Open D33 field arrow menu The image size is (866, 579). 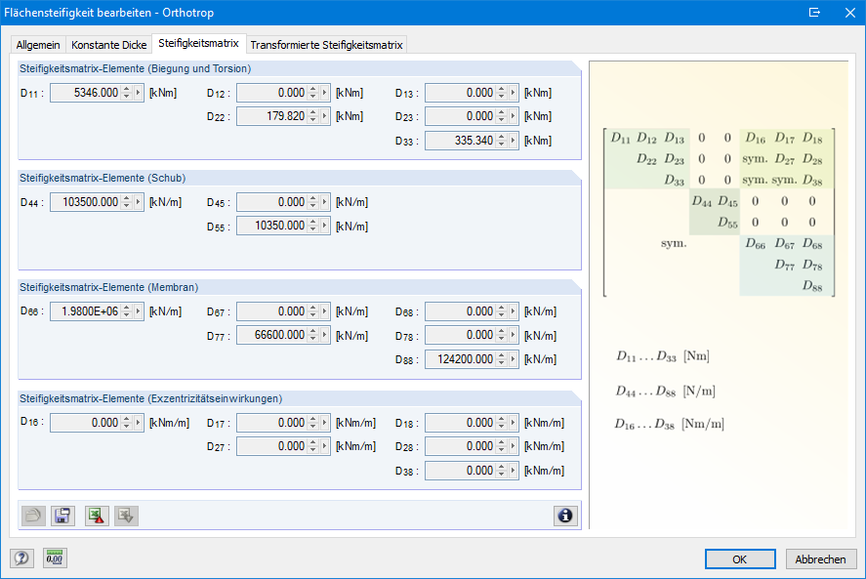(514, 141)
